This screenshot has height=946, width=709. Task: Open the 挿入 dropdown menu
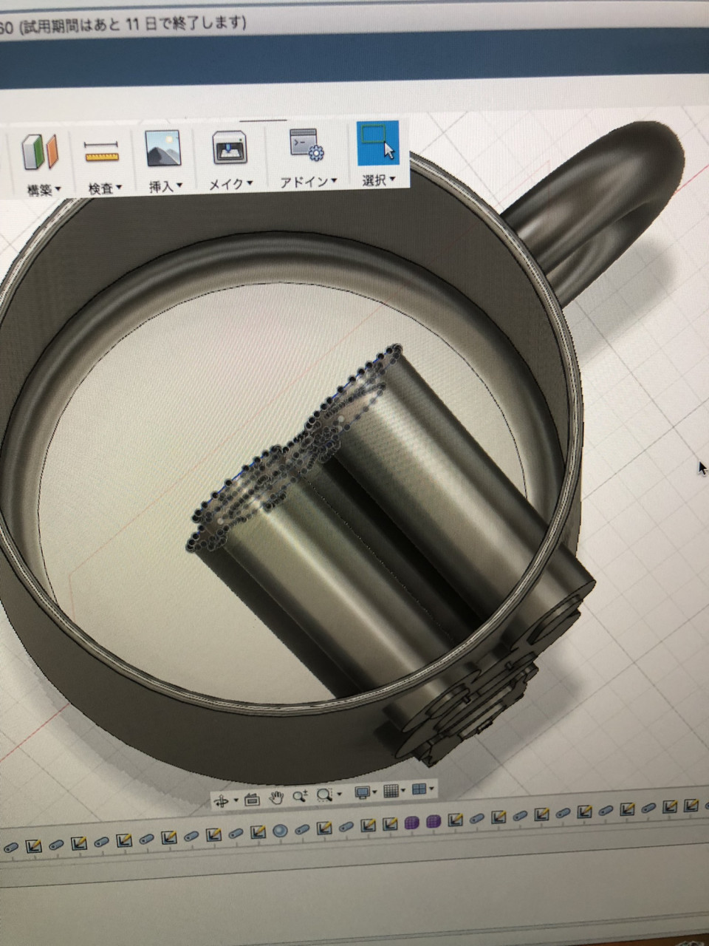tap(165, 186)
